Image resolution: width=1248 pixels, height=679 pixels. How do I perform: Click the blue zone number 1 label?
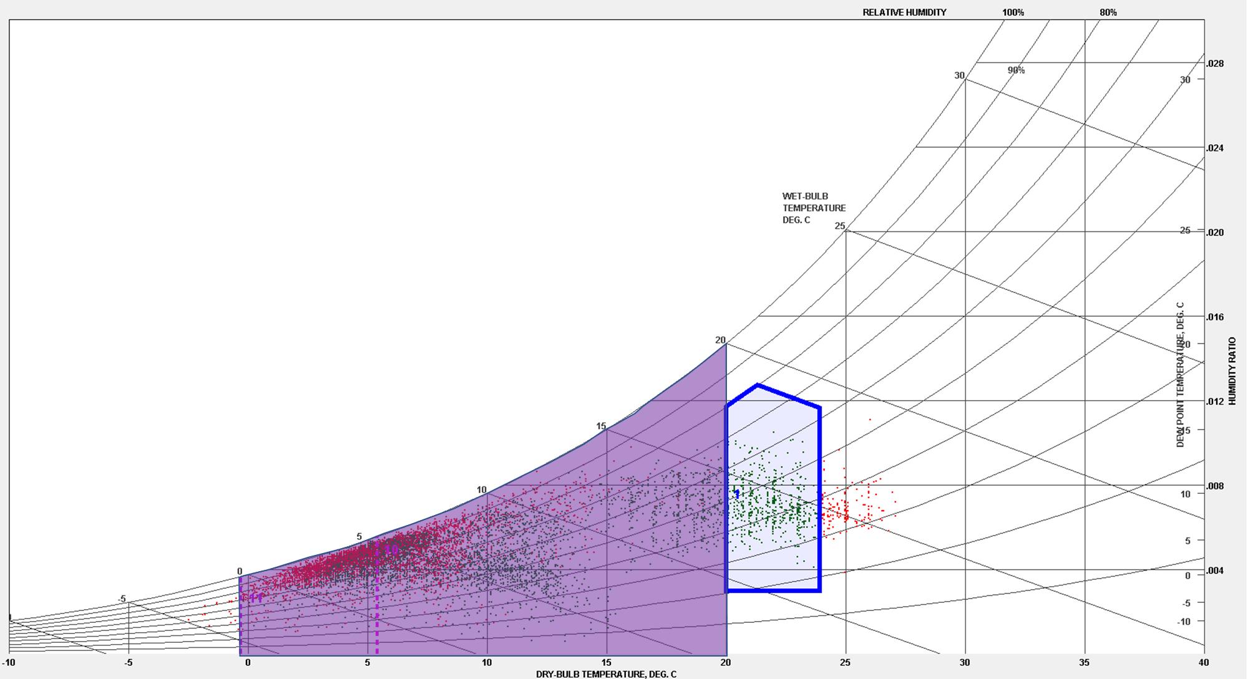pos(737,494)
